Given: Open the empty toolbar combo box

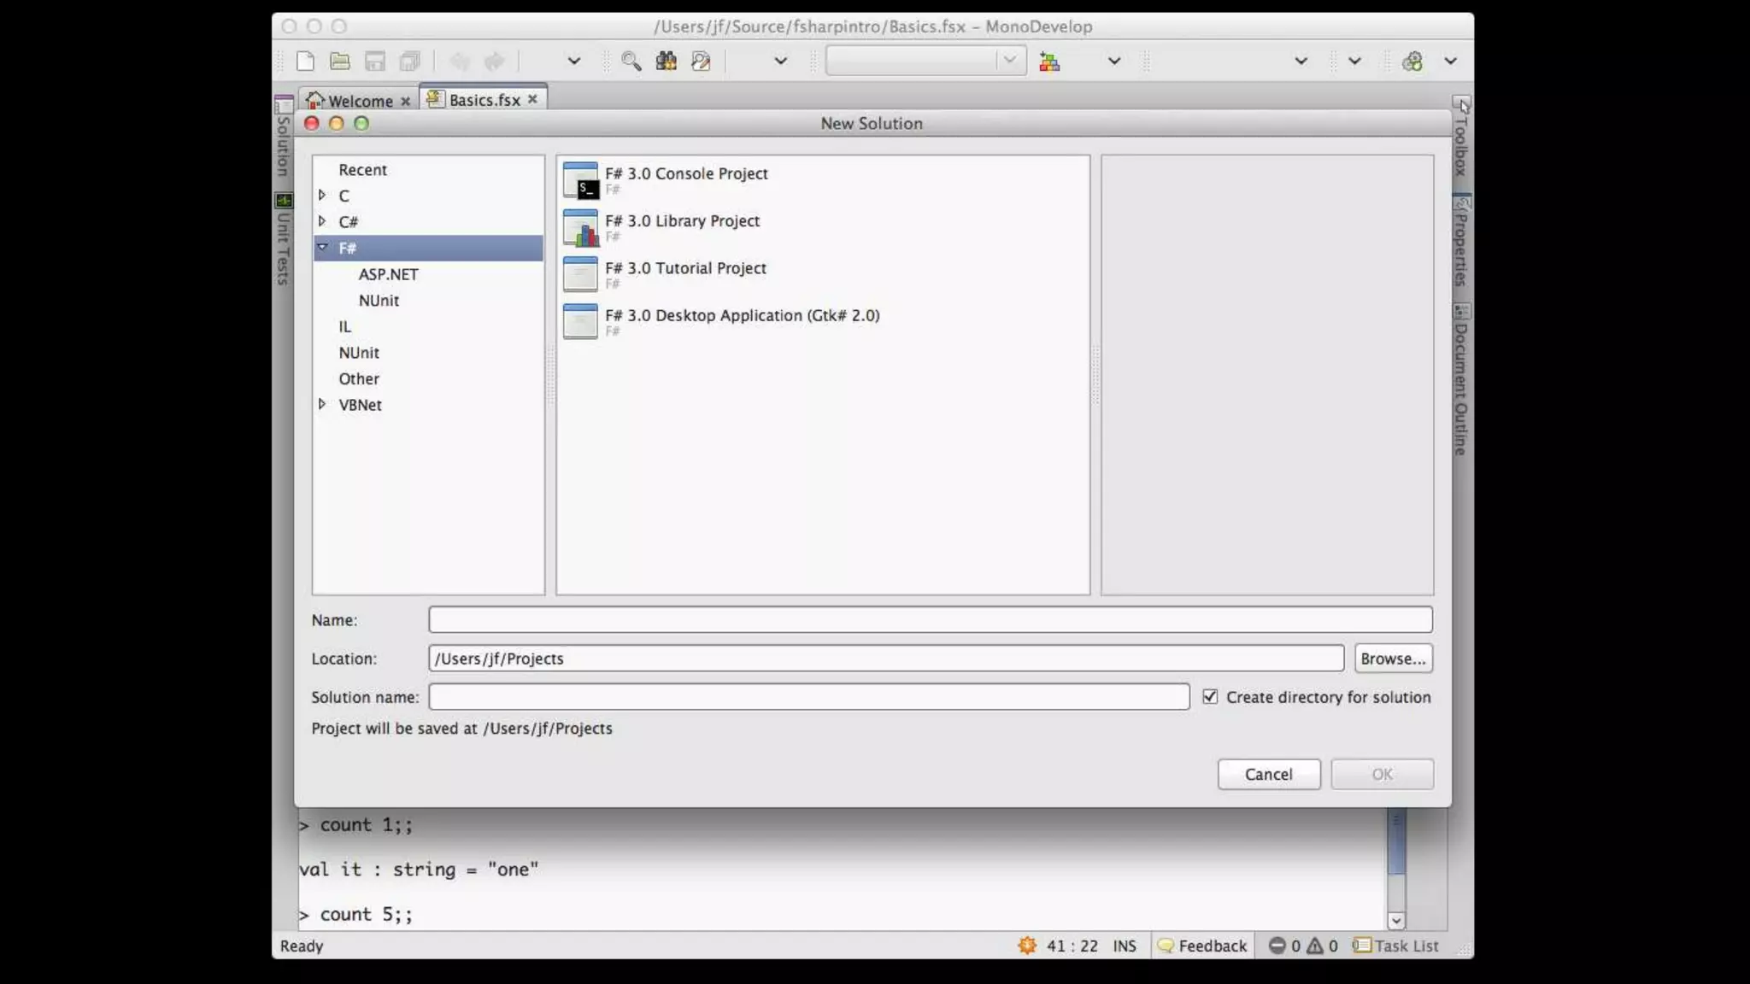Looking at the screenshot, I should (x=925, y=61).
